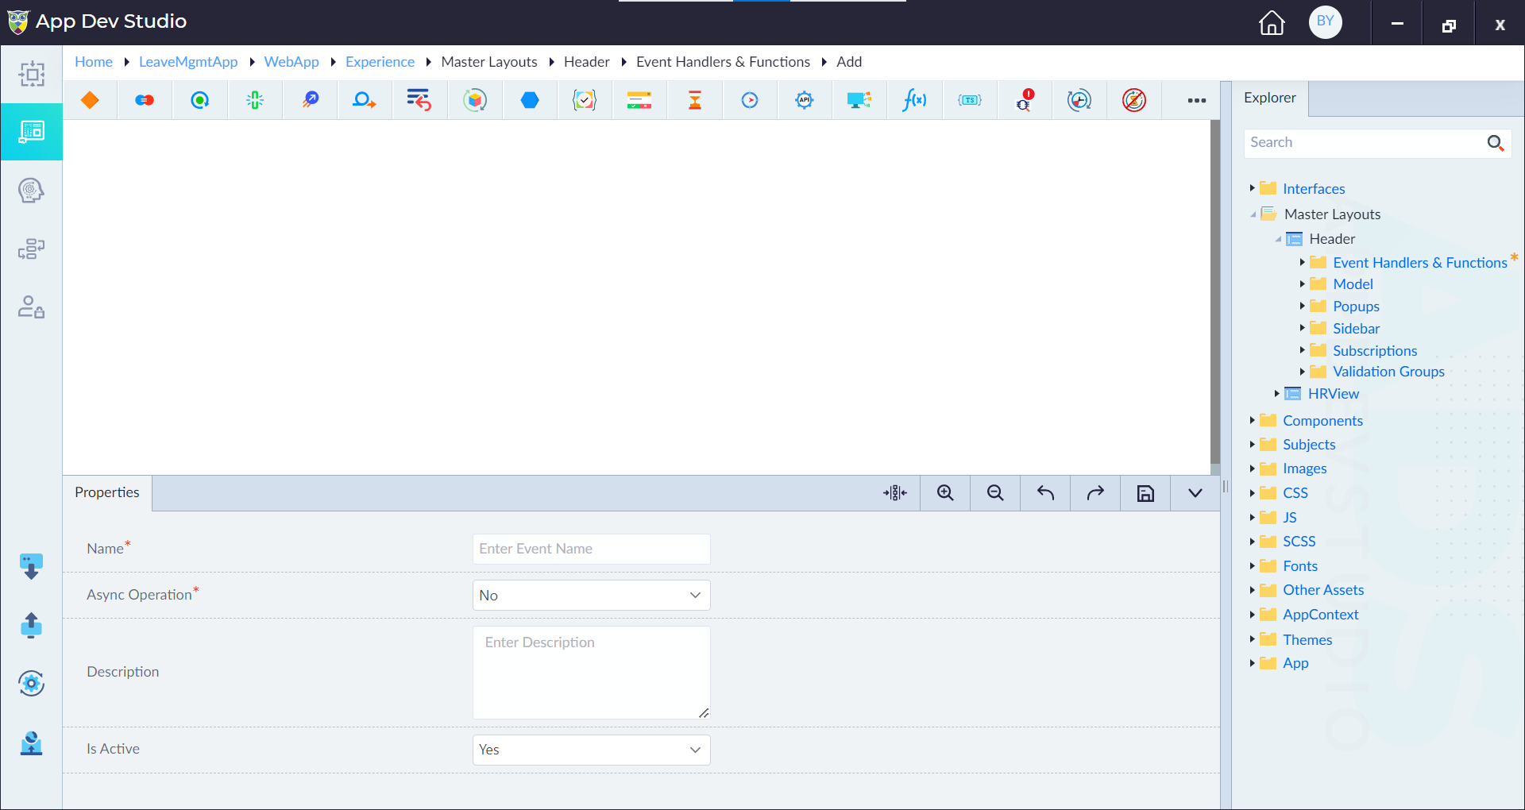Open the Async Operation dropdown
Viewport: 1525px width, 810px height.
coord(591,596)
